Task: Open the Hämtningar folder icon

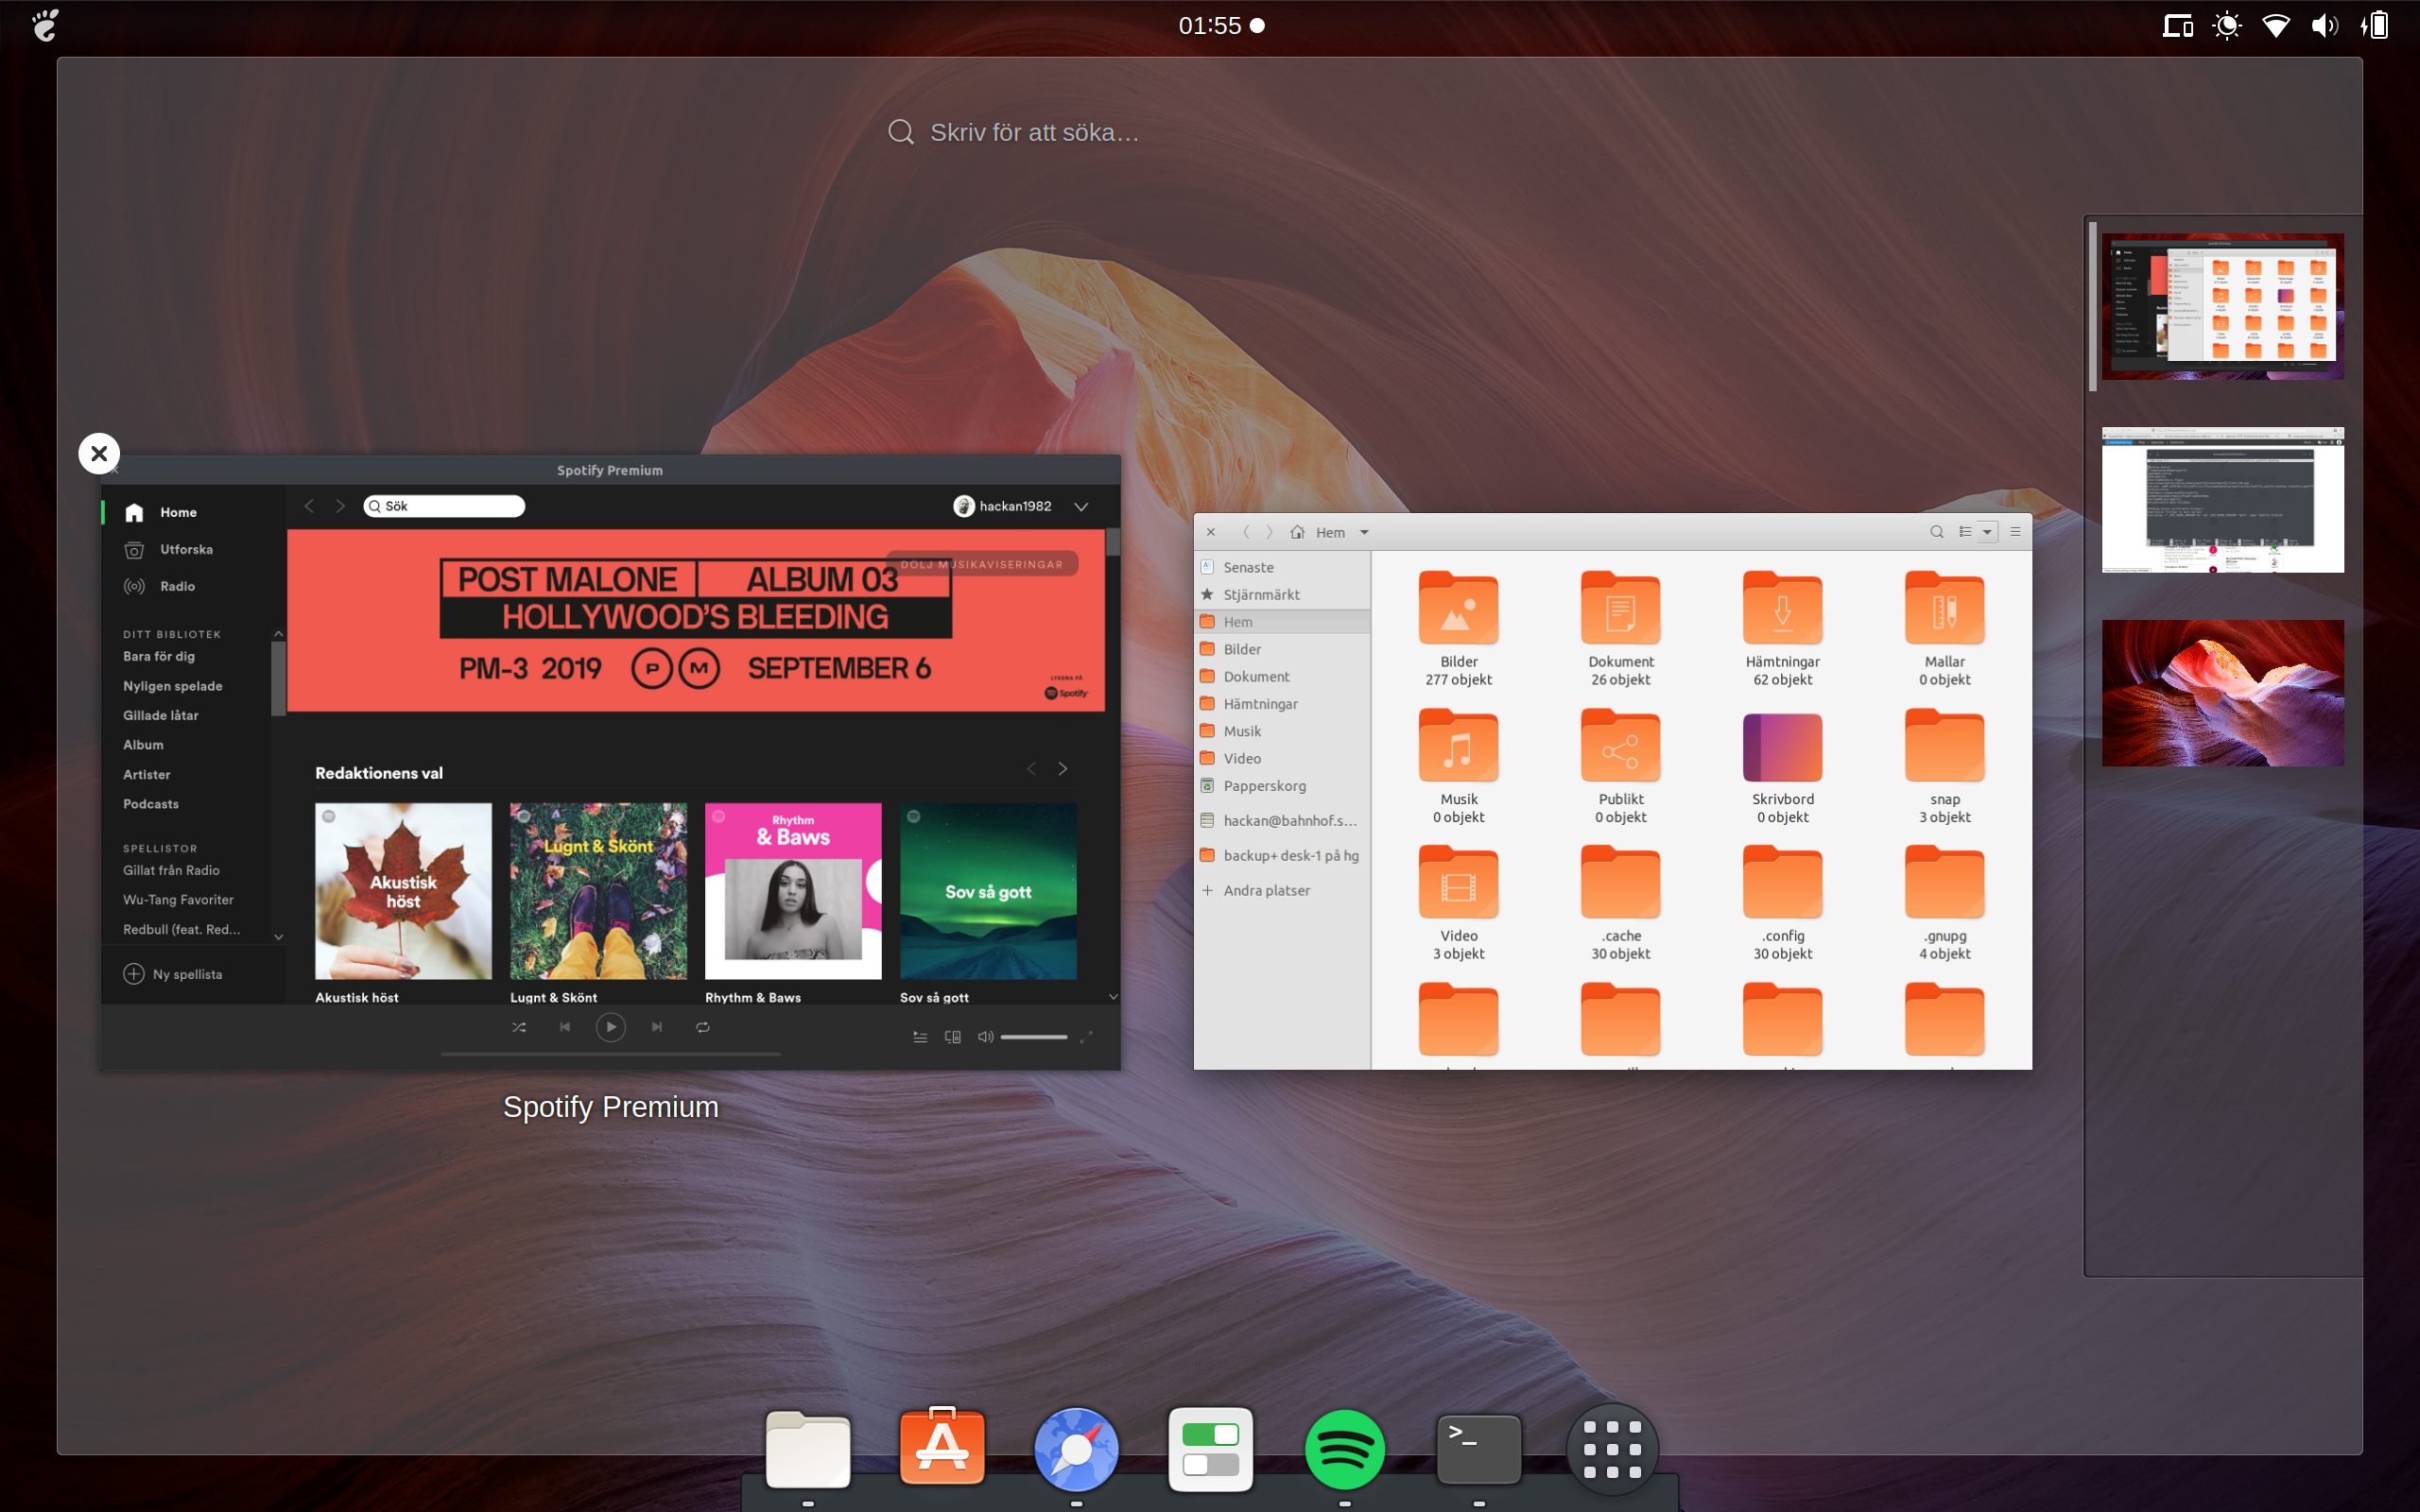Action: pyautogui.click(x=1782, y=608)
